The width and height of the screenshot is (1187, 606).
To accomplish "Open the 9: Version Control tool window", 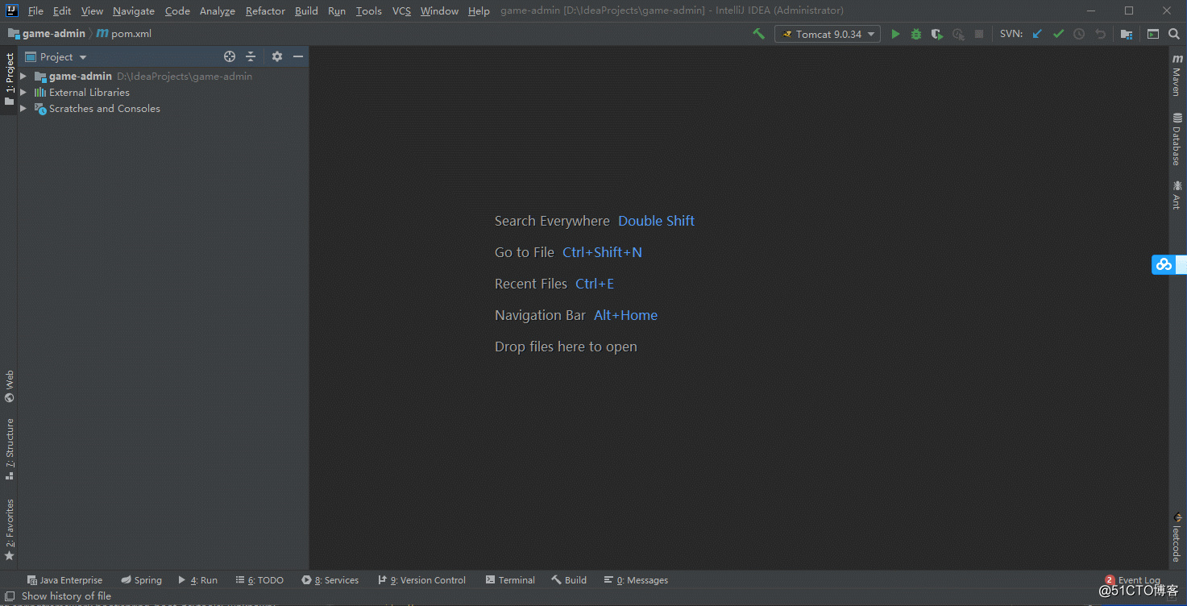I will [421, 580].
